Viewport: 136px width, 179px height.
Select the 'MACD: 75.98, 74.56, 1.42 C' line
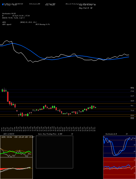pyautogui.click(x=14, y=18)
